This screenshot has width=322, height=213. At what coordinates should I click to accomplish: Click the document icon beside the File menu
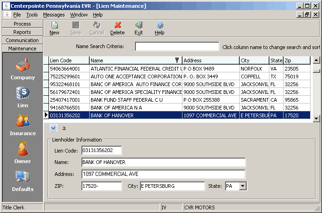coord(7,15)
